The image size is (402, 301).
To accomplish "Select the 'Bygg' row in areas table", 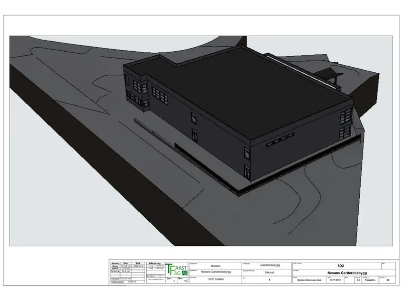I will pyautogui.click(x=128, y=266).
